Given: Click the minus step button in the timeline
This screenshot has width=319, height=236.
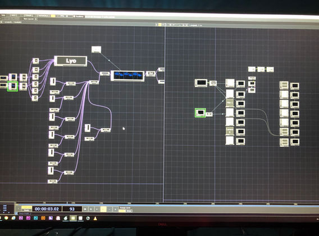Looking at the screenshot, I should click(110, 209).
